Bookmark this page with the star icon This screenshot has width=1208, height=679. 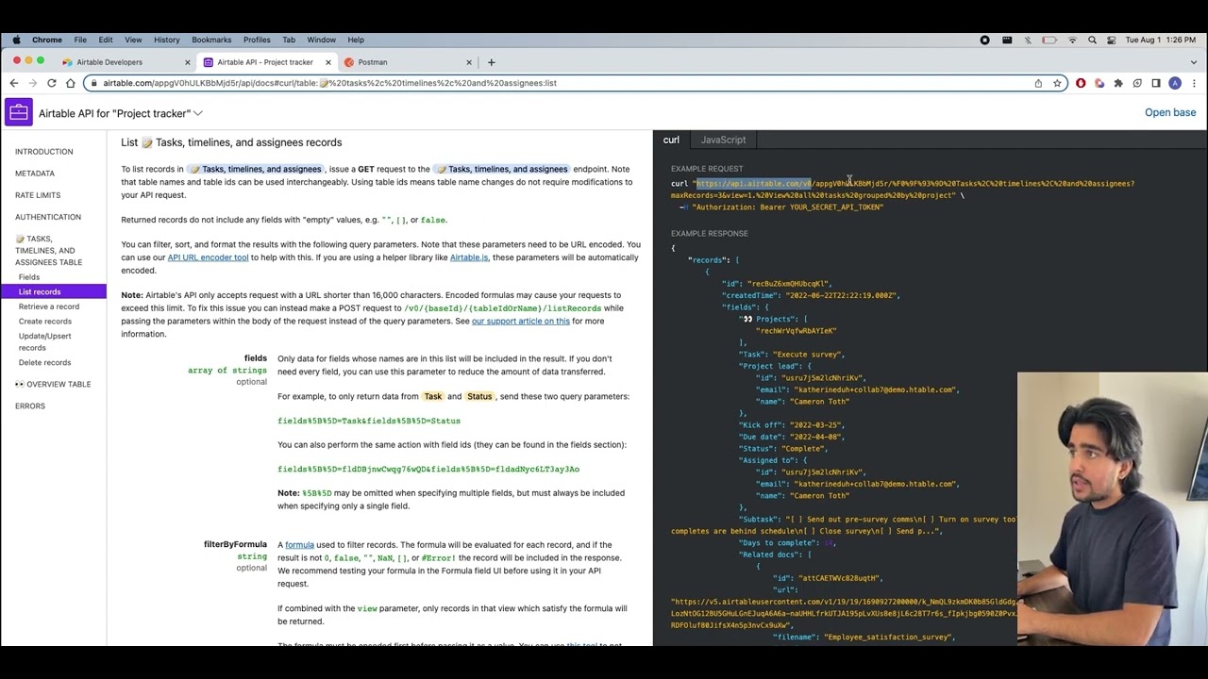[x=1057, y=83]
